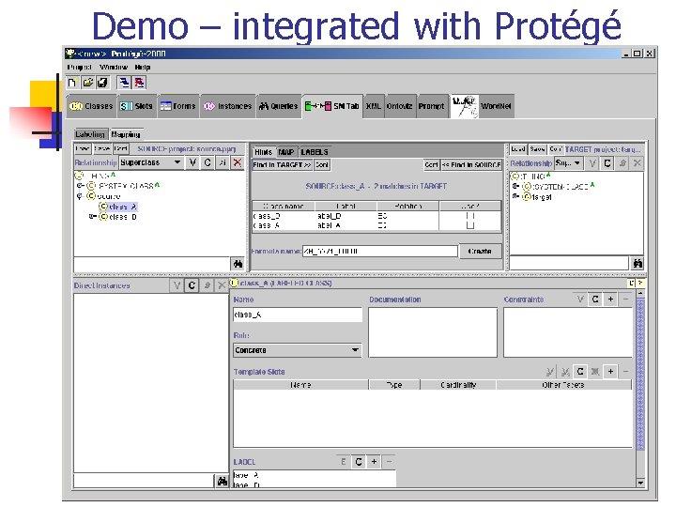
Task: Click the Name field containing class_A
Action: (x=298, y=315)
